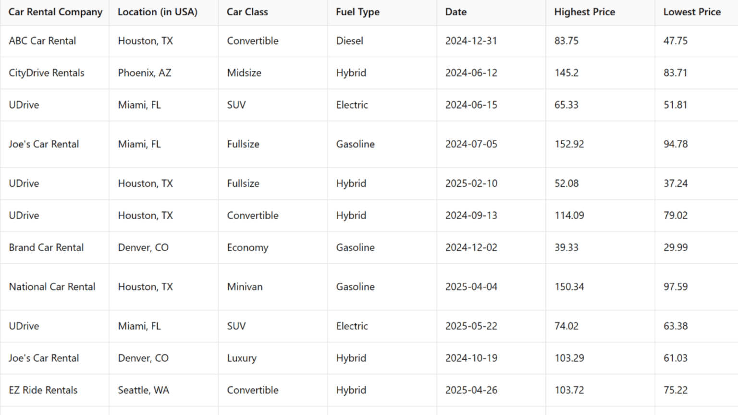Image resolution: width=738 pixels, height=415 pixels.
Task: Click the CityDrive Rentals company cell
Action: [47, 73]
